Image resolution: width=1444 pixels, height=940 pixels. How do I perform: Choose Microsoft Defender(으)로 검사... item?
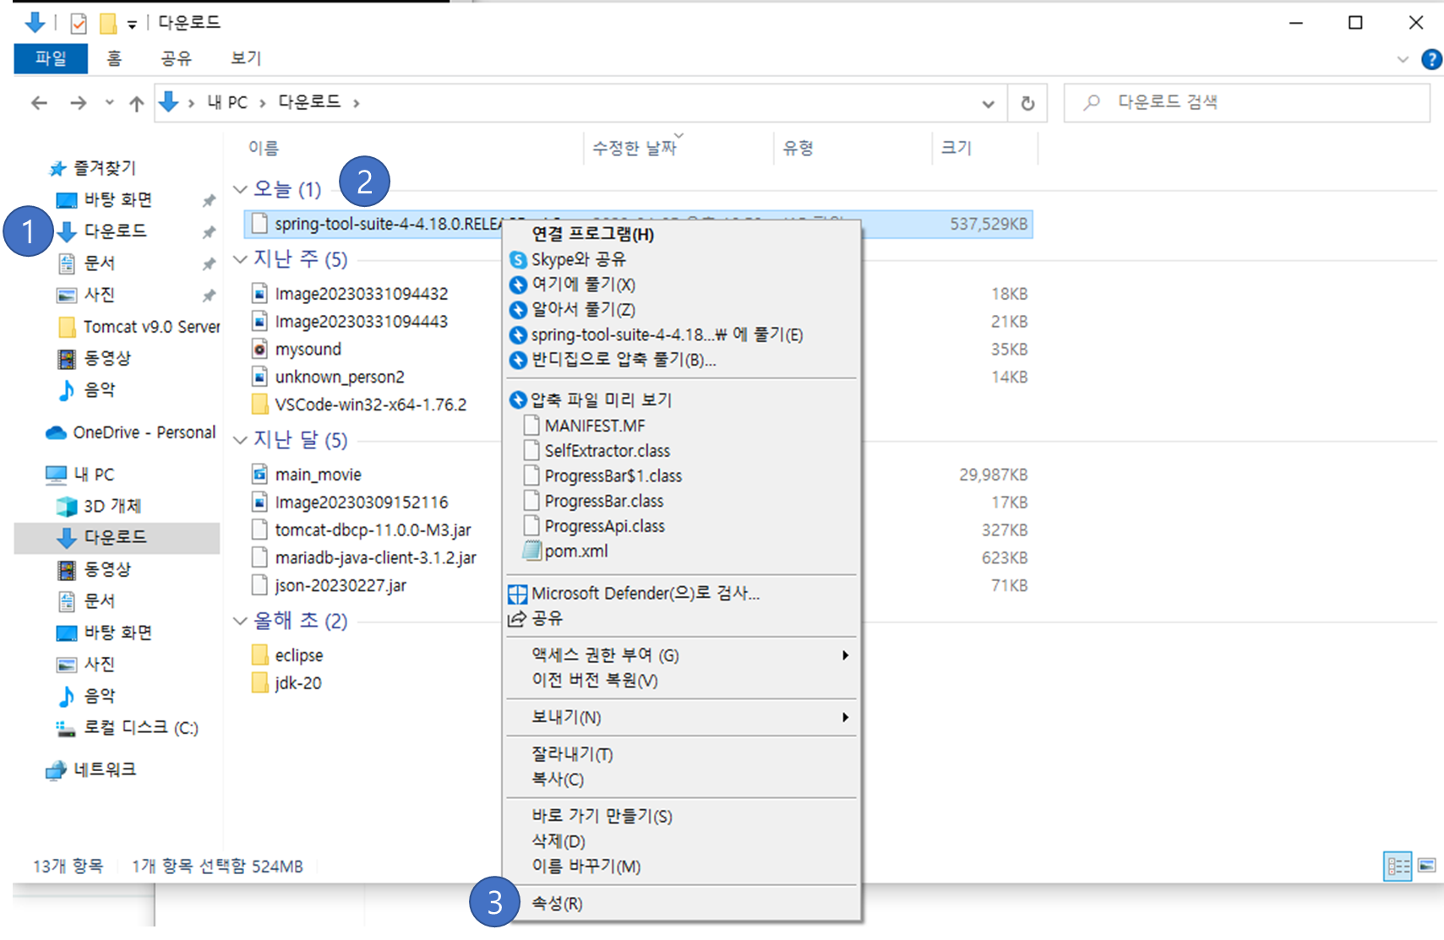coord(681,594)
